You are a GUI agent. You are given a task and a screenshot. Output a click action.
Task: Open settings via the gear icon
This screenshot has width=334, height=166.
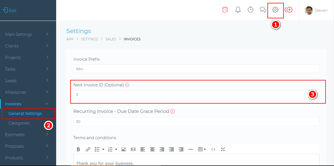[275, 10]
